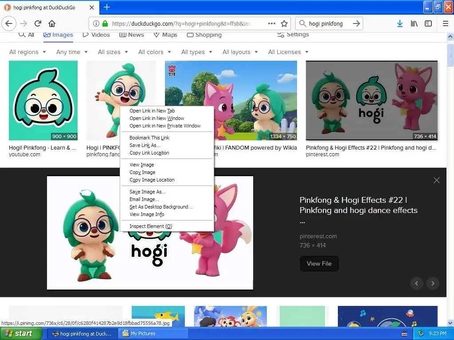The image size is (454, 340).
Task: Show site information icon in address bar
Action: coord(96,23)
